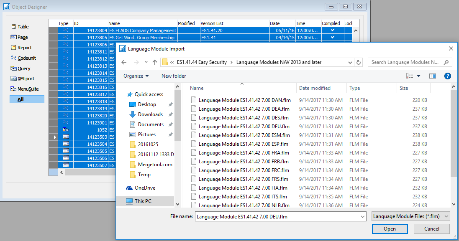Toggle the preview pane icon
The image size is (459, 241).
point(433,76)
